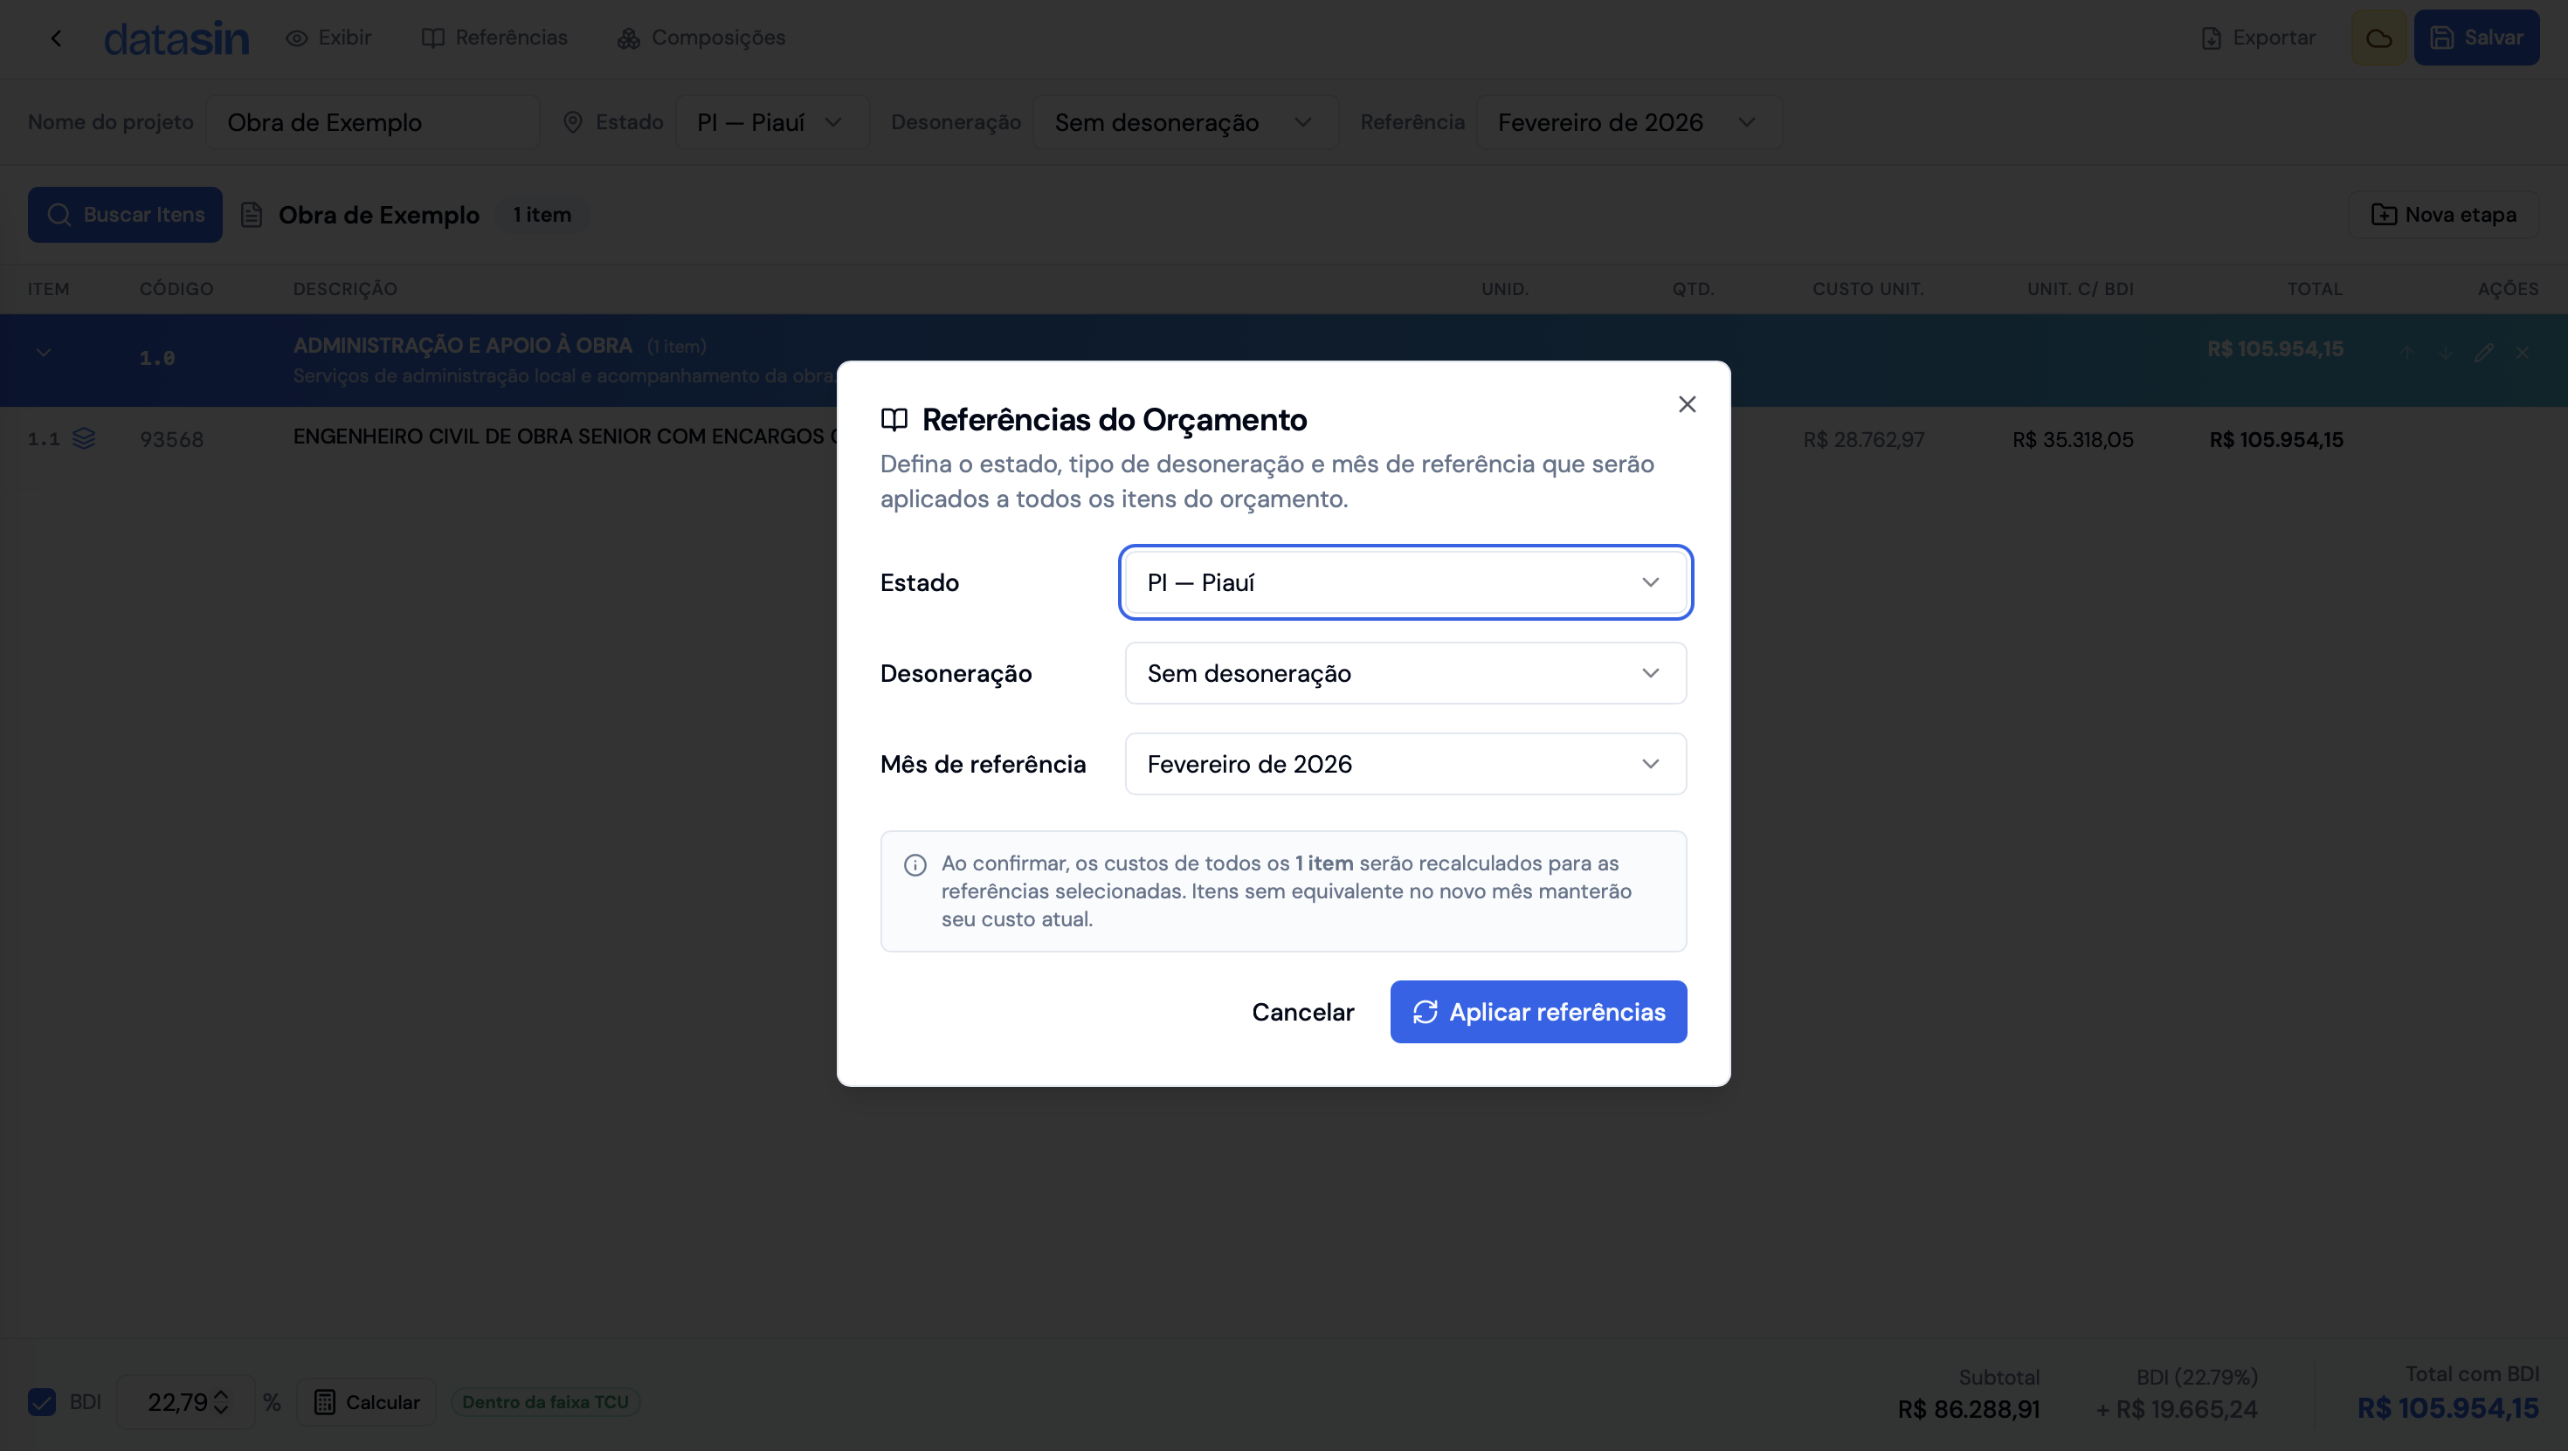Edit stage 1.0 with pencil icon
Viewport: 2568px width, 1451px height.
[2483, 352]
